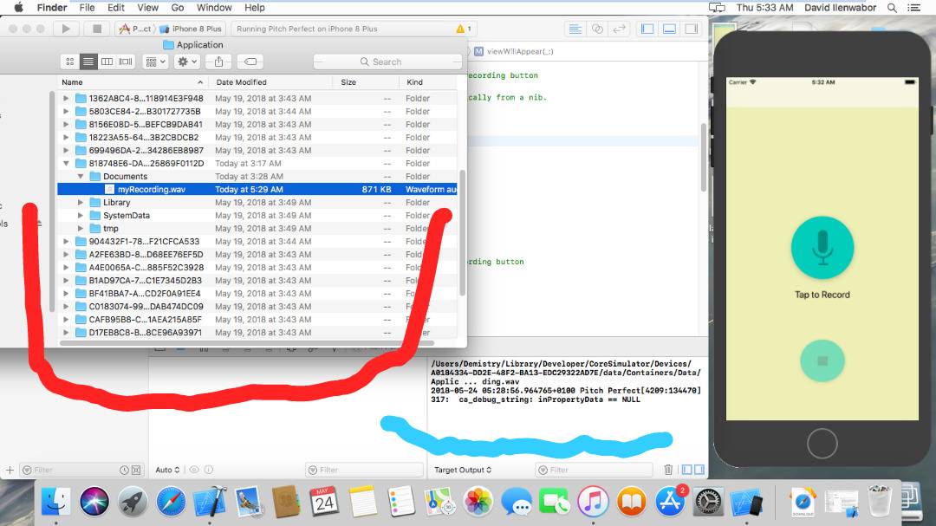Open the Auto variables scope dropdown
This screenshot has width=936, height=526.
point(167,470)
